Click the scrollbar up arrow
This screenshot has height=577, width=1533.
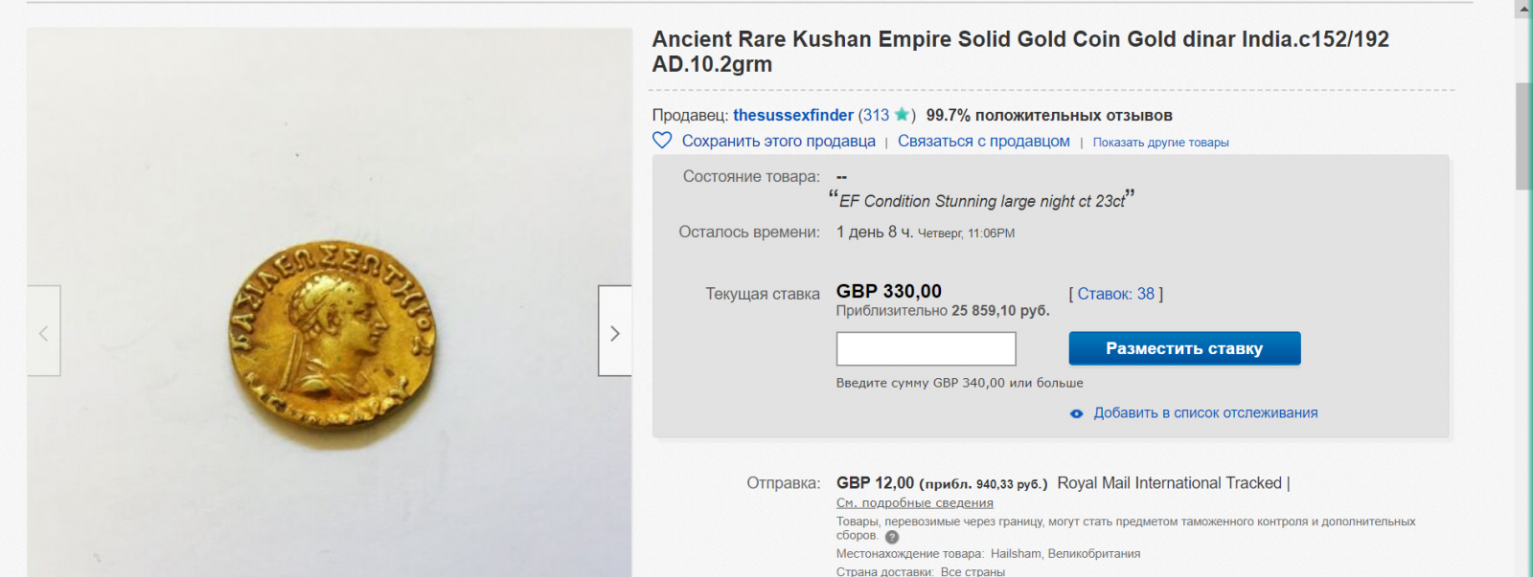click(1524, 9)
